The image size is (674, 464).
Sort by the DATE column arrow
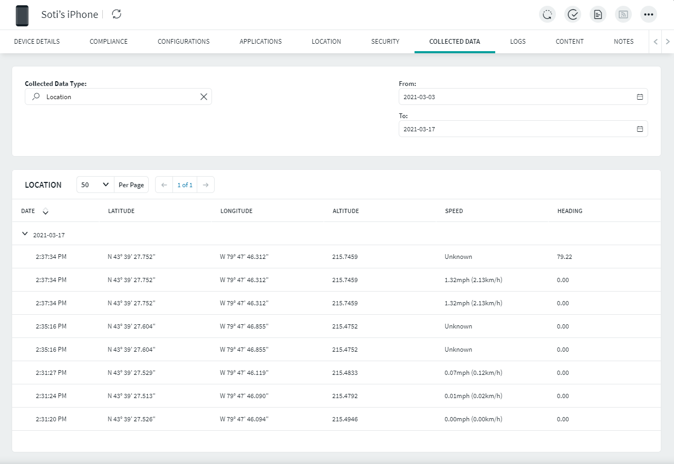pyautogui.click(x=45, y=212)
